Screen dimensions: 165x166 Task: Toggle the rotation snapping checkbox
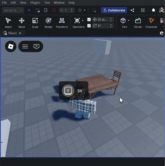tap(89, 26)
